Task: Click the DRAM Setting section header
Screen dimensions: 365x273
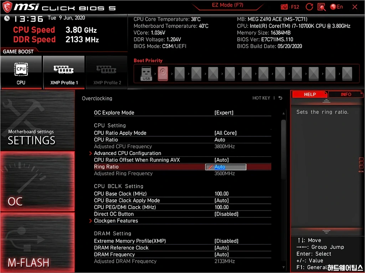Action: [112, 233]
